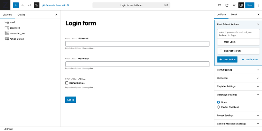Click the email field block icon
The width and height of the screenshot is (262, 131).
point(7,22)
